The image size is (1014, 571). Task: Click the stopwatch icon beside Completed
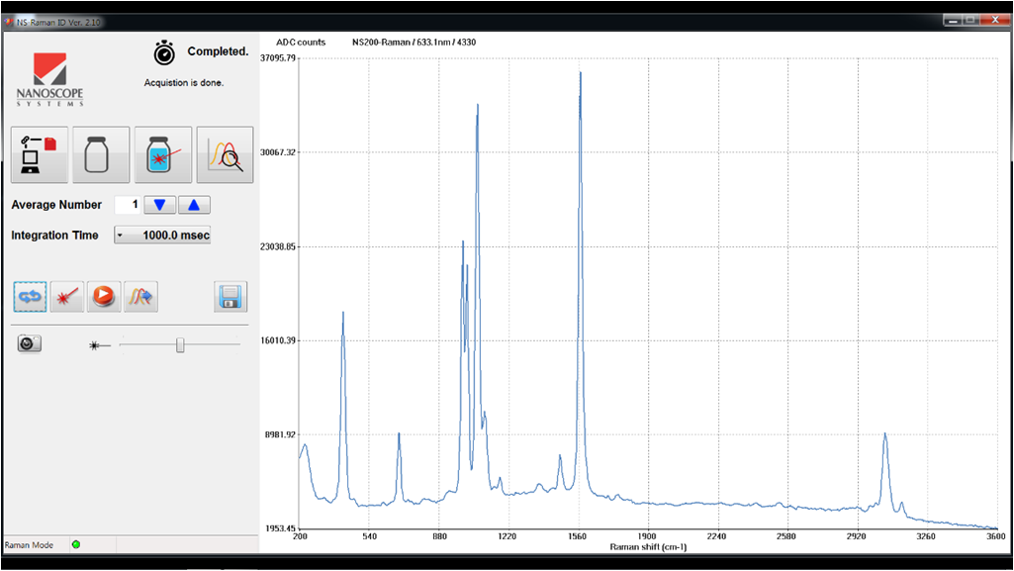point(164,52)
